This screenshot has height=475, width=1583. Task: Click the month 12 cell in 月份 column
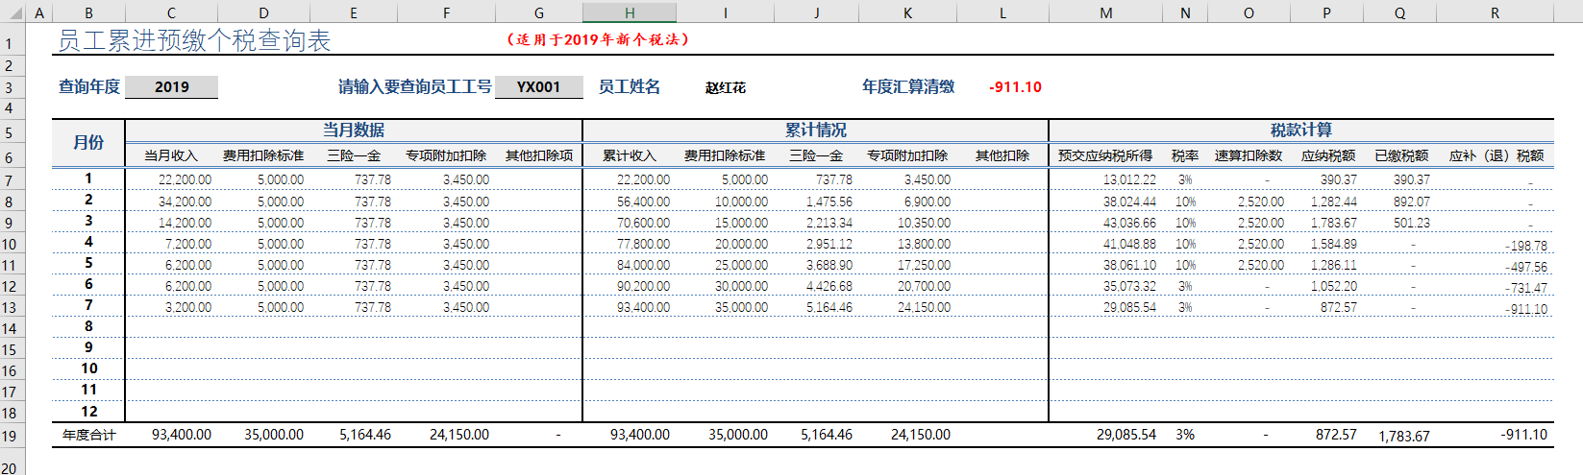pyautogui.click(x=88, y=411)
